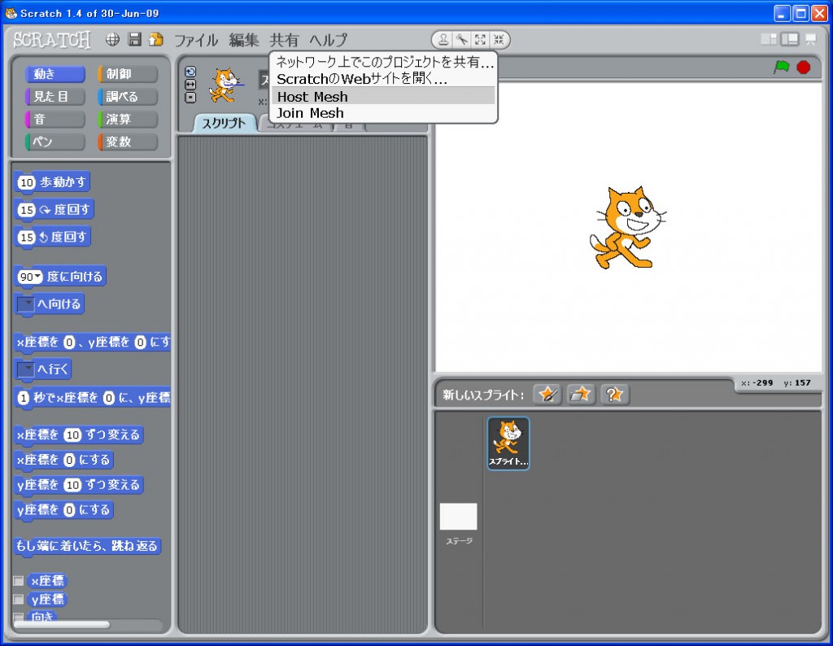Click the globe language icon

(112, 39)
